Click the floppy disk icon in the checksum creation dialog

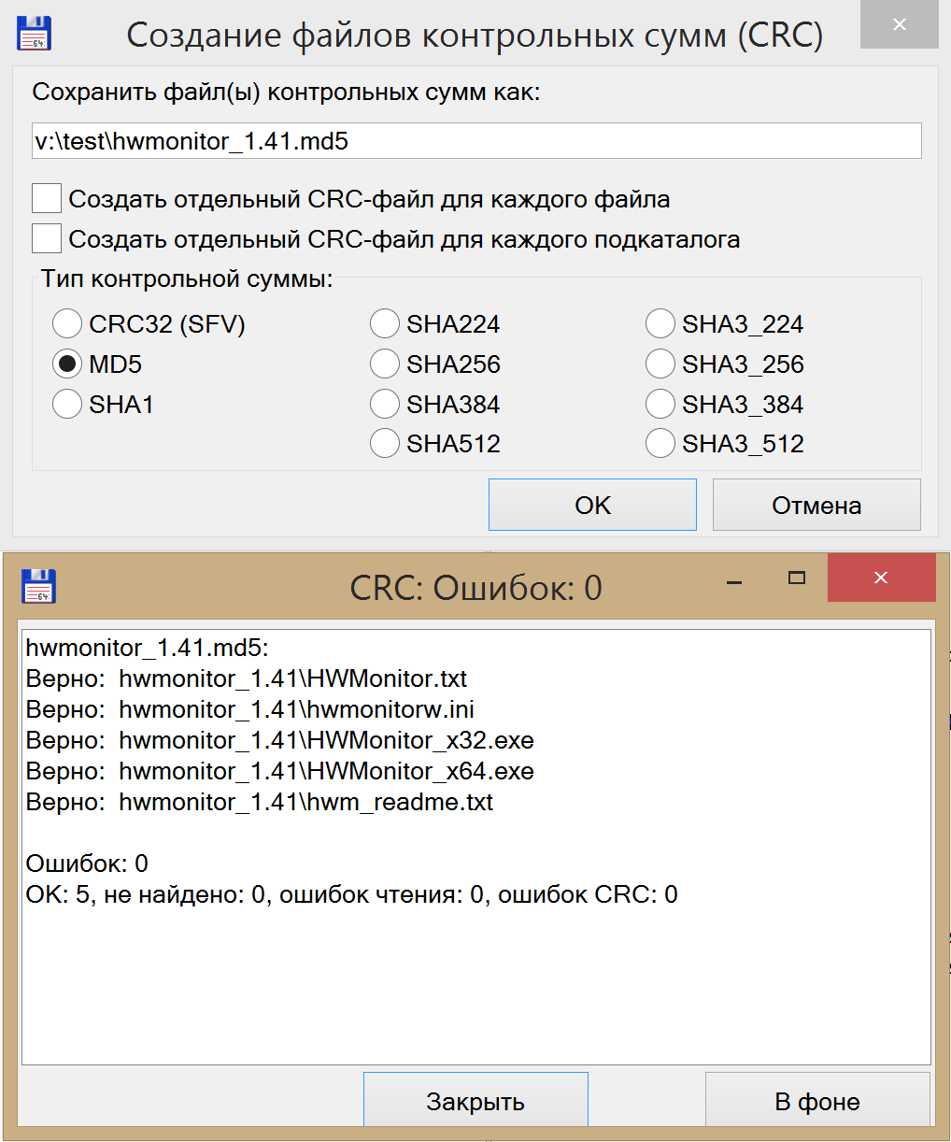(x=35, y=34)
